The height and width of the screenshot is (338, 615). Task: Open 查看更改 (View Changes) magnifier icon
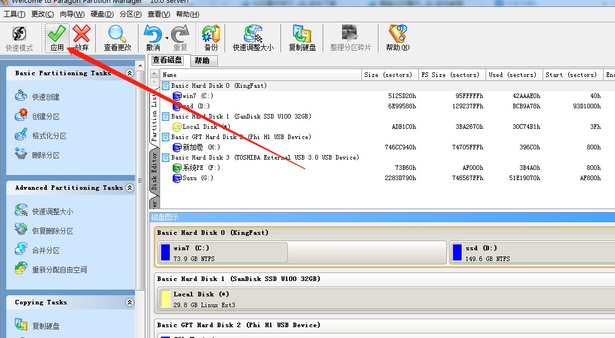click(117, 34)
